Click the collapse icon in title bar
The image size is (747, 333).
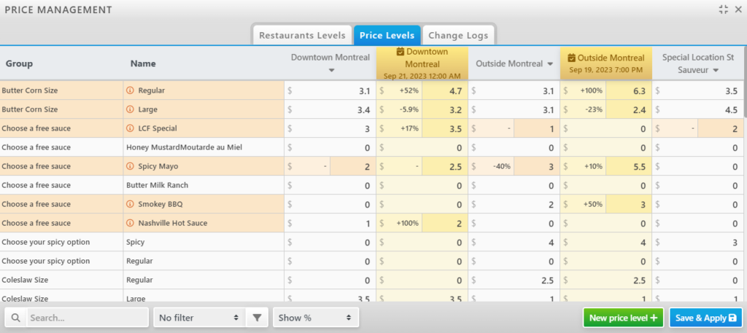723,9
